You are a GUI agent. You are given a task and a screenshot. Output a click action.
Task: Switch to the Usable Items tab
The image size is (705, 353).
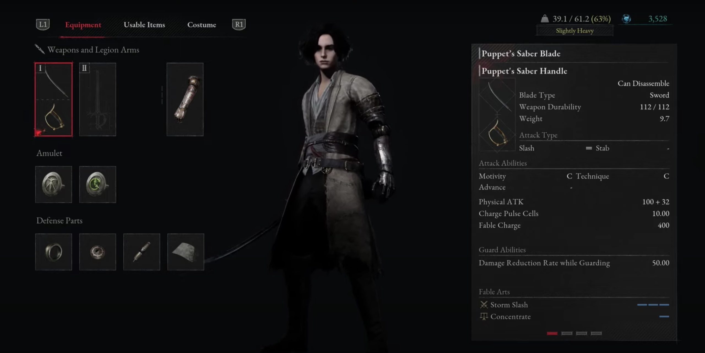tap(144, 24)
